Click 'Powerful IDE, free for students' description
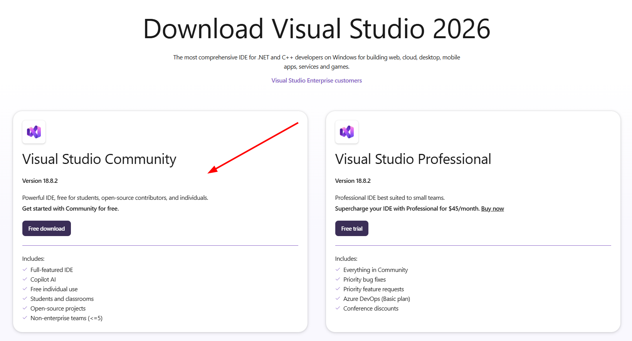The height and width of the screenshot is (341, 632). click(115, 198)
